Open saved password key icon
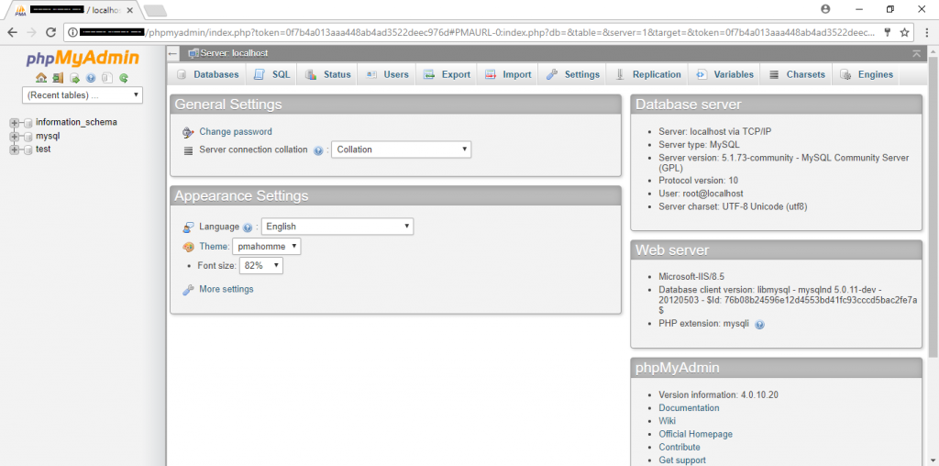939x466 pixels. coord(888,32)
